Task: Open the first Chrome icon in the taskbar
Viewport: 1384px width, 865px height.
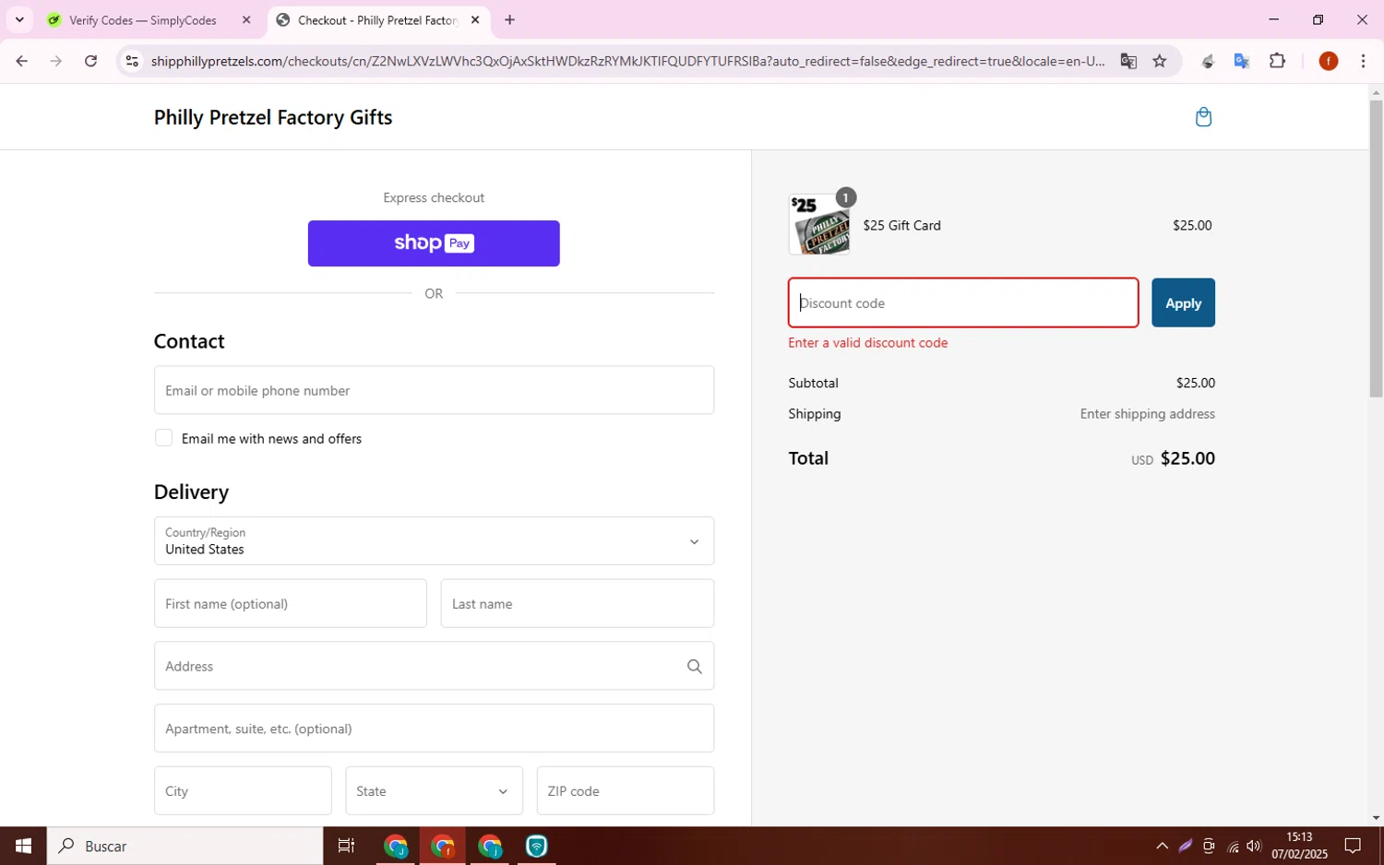Action: [396, 846]
